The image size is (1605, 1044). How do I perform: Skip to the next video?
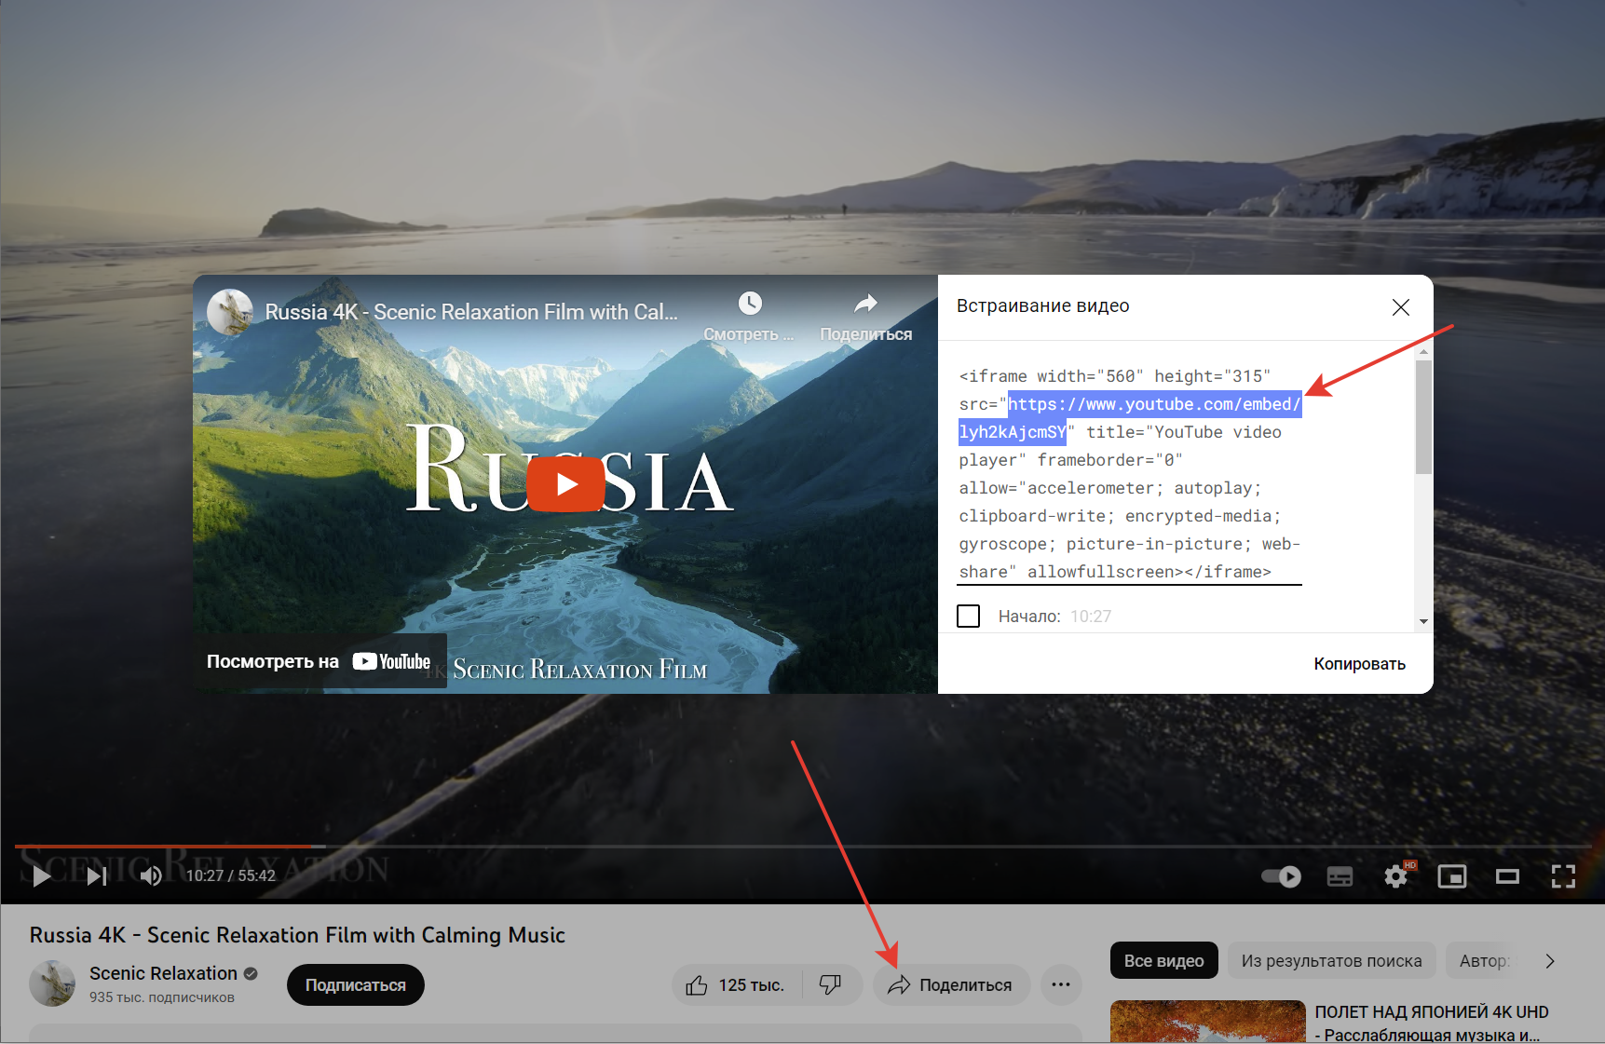(97, 875)
